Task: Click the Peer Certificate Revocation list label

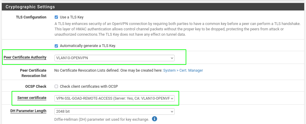Action: (x=33, y=73)
